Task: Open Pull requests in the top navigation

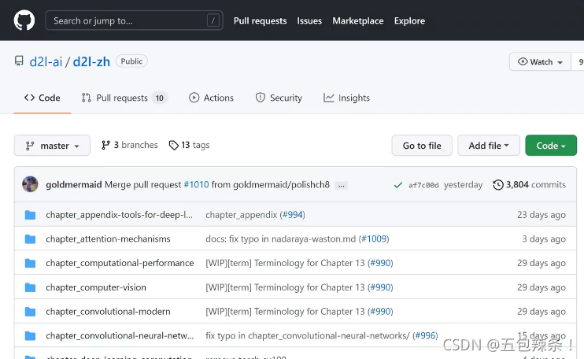Action: (x=260, y=20)
